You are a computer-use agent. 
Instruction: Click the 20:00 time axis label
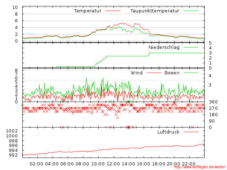coord(173,164)
